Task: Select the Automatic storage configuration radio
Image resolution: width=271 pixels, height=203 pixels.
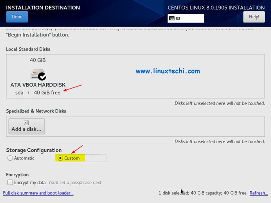Action: [10, 158]
